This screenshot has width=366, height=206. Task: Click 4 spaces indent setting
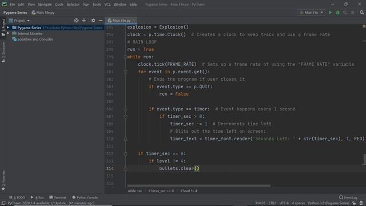tap(299, 203)
